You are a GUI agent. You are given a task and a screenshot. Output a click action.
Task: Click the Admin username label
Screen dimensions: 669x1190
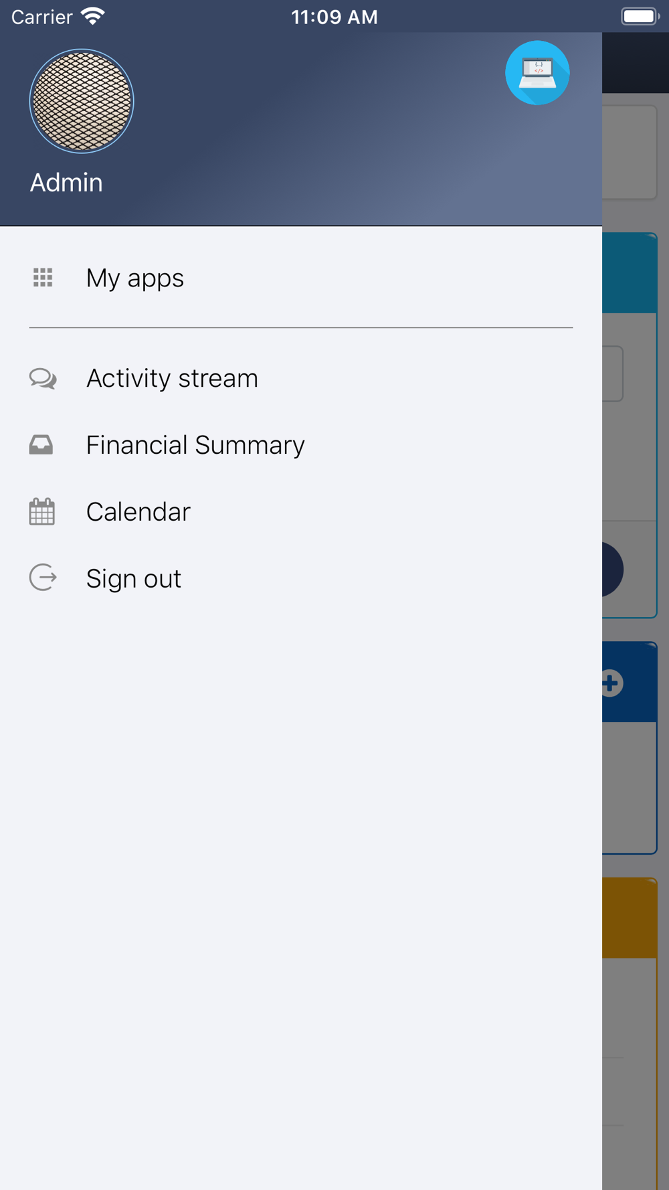66,183
